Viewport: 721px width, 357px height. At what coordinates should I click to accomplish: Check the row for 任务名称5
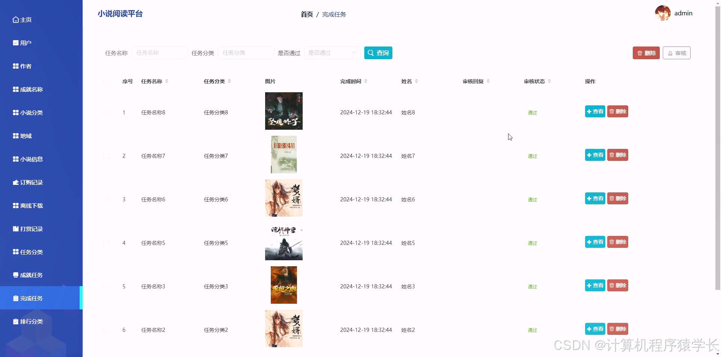106,243
